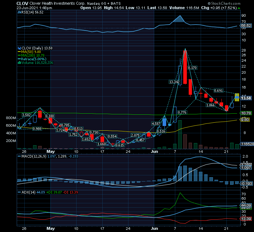Screen dimensions: 254x232
Task: Click the 2.875 retrace label
Action: [135, 135]
